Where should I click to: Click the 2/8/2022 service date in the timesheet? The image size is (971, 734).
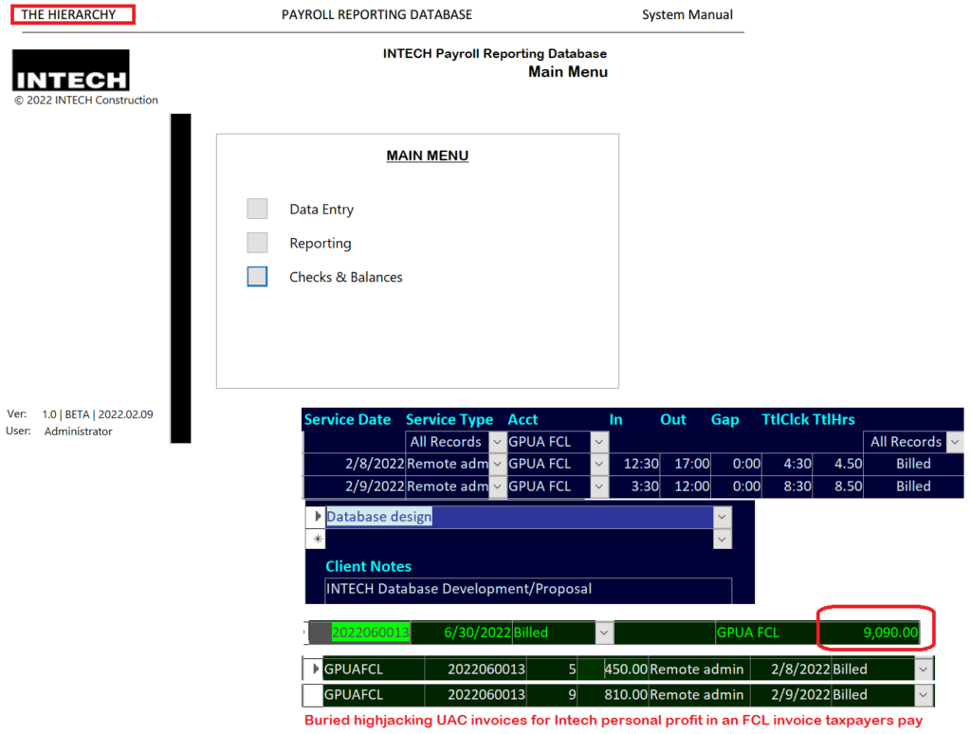(355, 464)
